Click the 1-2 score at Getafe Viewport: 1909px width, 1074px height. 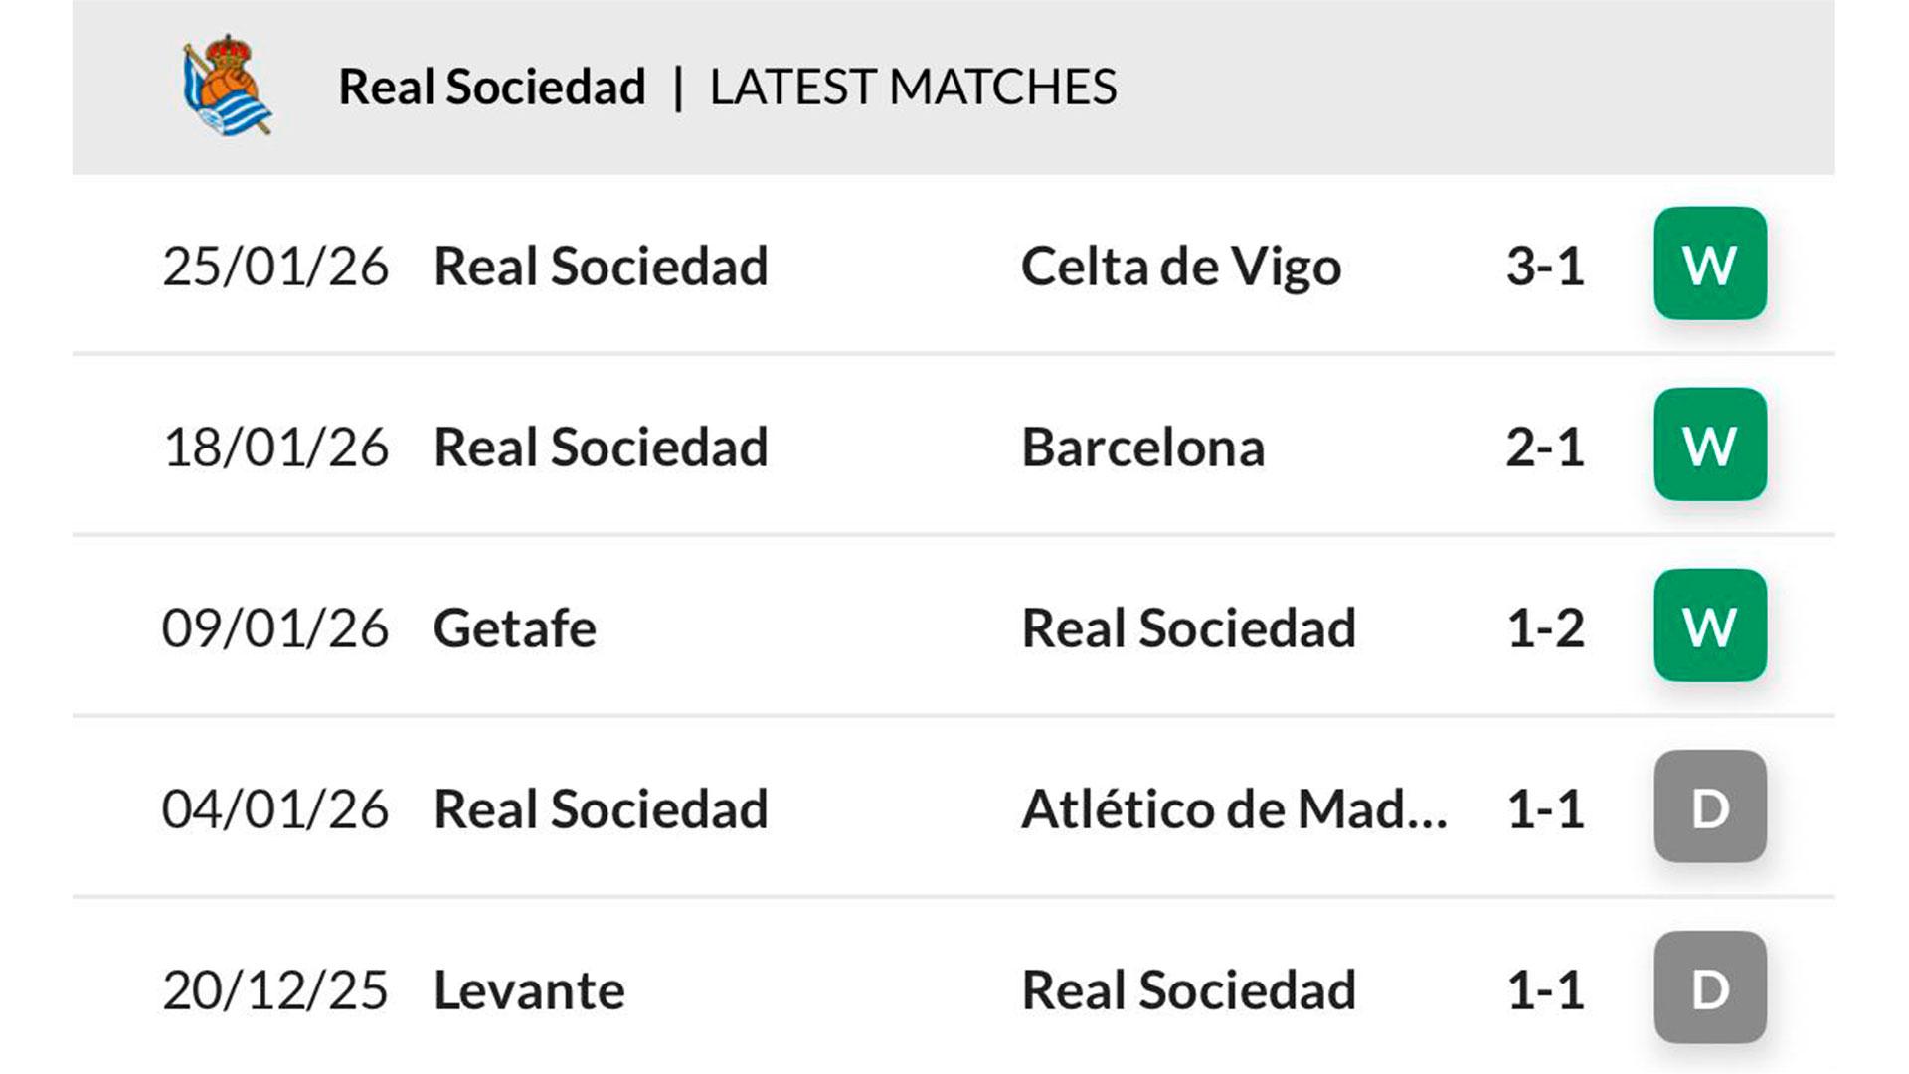pos(1544,628)
